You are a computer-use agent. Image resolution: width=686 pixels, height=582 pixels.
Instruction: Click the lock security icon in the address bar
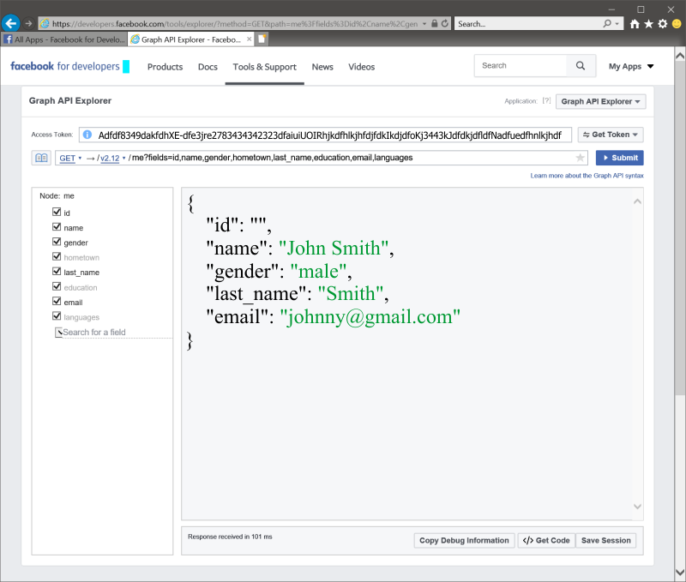435,24
